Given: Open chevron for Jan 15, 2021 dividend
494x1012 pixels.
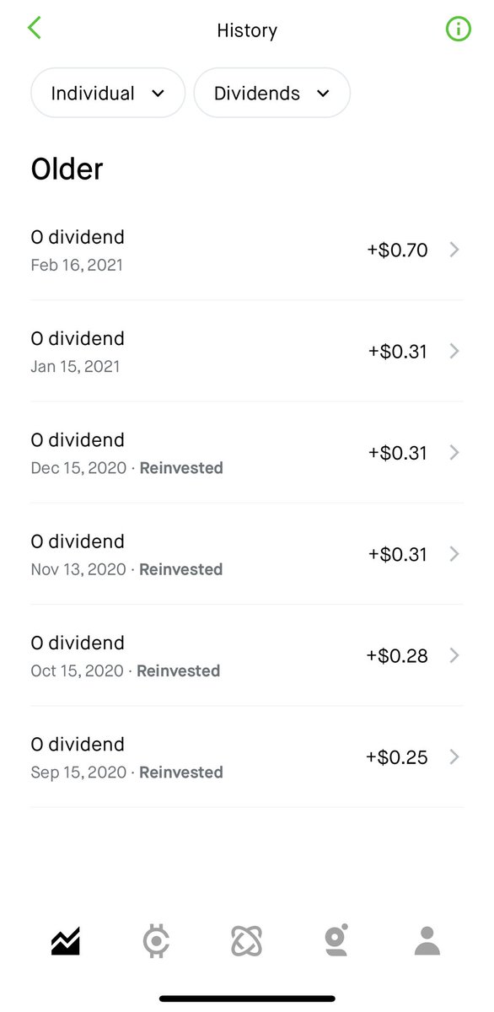Looking at the screenshot, I should pyautogui.click(x=454, y=351).
